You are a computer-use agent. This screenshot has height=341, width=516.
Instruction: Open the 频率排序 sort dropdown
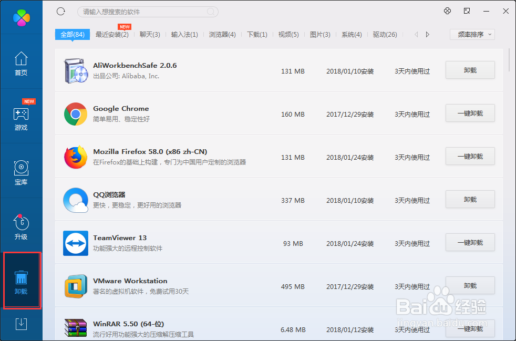coord(472,34)
